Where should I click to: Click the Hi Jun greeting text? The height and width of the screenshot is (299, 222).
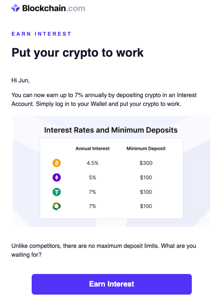point(20,81)
